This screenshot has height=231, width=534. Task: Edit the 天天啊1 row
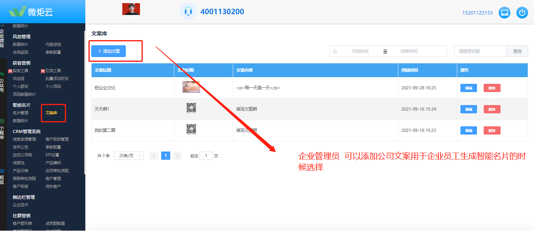pyautogui.click(x=469, y=109)
